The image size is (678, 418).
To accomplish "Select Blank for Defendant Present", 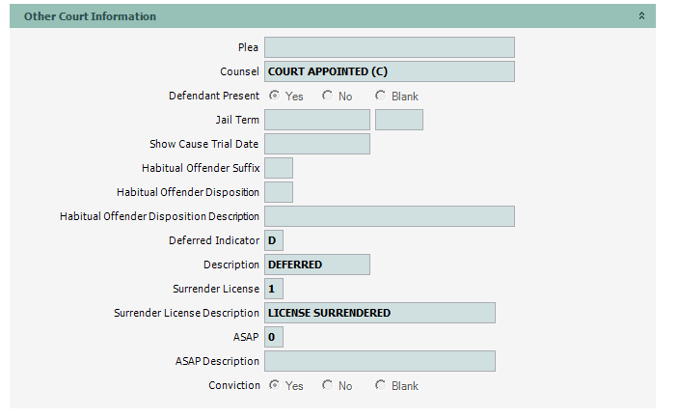I will (x=381, y=96).
